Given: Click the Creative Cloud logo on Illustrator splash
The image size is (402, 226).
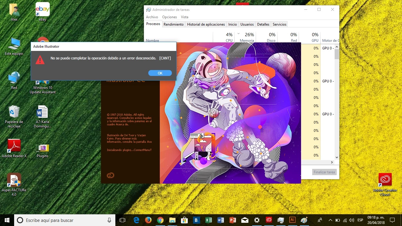Looking at the screenshot, I should coord(110,175).
